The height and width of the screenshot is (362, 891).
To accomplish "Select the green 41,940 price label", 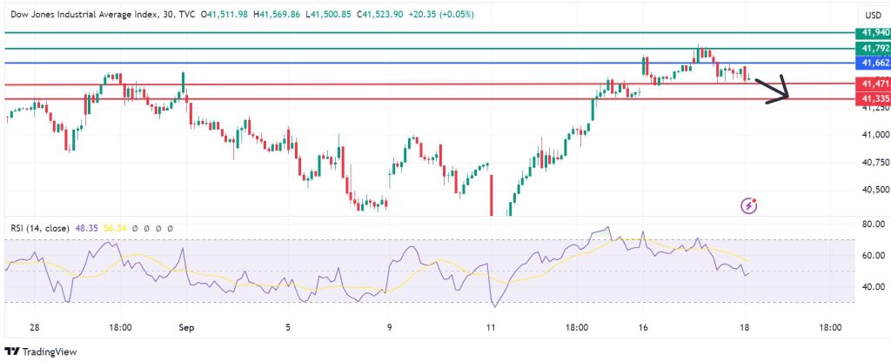I will coord(874,32).
